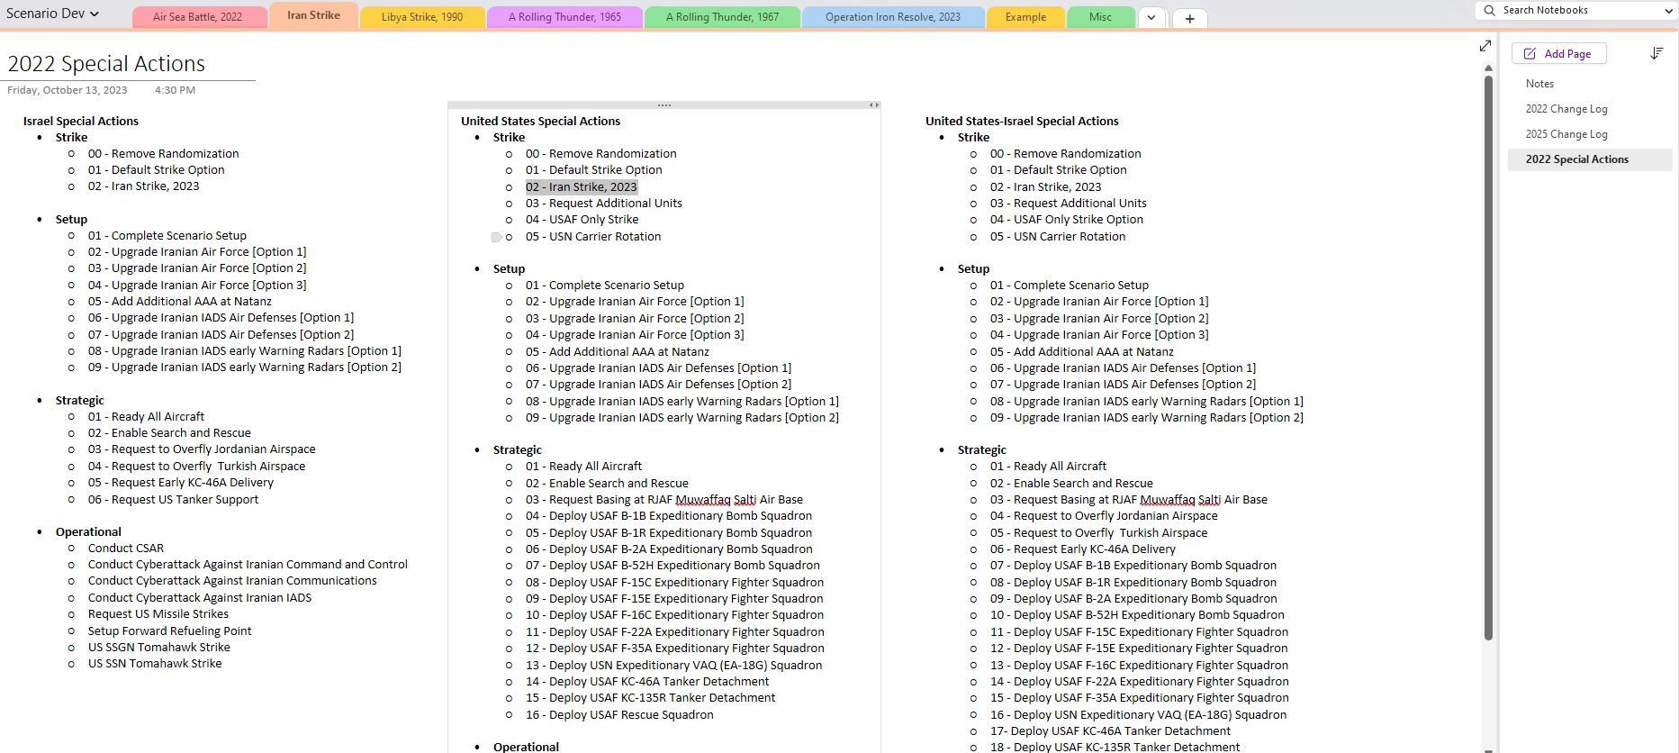This screenshot has height=753, width=1679.
Task: Add a new section with plus tab
Action: (x=1189, y=18)
